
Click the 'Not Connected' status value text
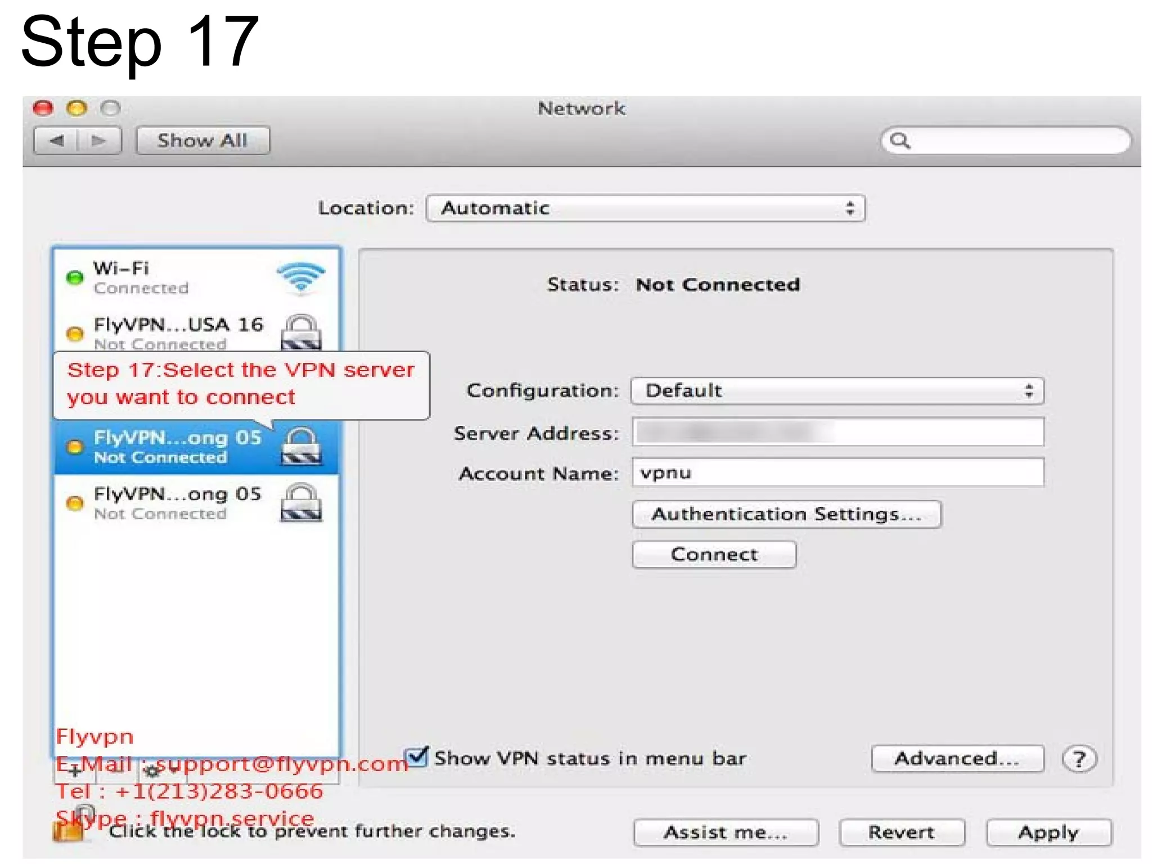718,285
